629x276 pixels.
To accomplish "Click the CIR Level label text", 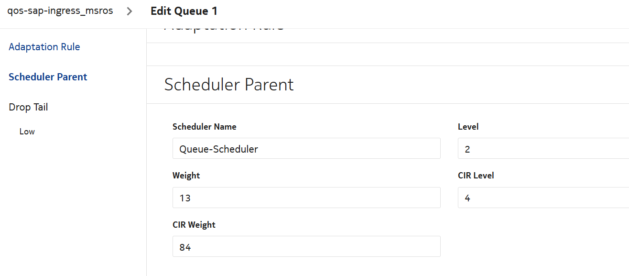I will [476, 176].
